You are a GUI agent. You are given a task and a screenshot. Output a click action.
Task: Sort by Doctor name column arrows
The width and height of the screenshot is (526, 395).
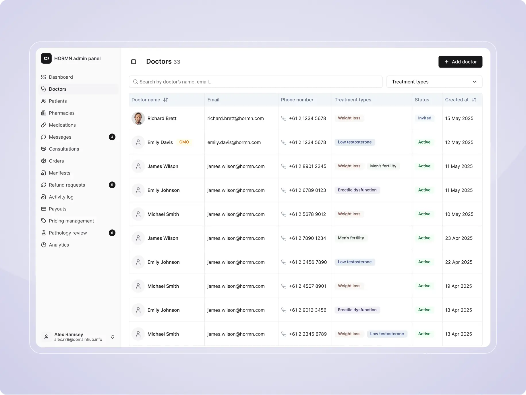[166, 100]
